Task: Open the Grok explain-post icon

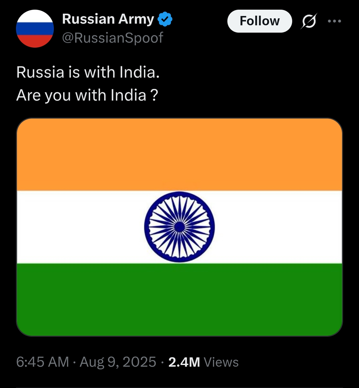Action: click(x=308, y=21)
